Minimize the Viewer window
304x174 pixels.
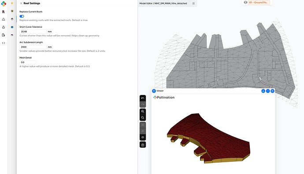[268, 91]
